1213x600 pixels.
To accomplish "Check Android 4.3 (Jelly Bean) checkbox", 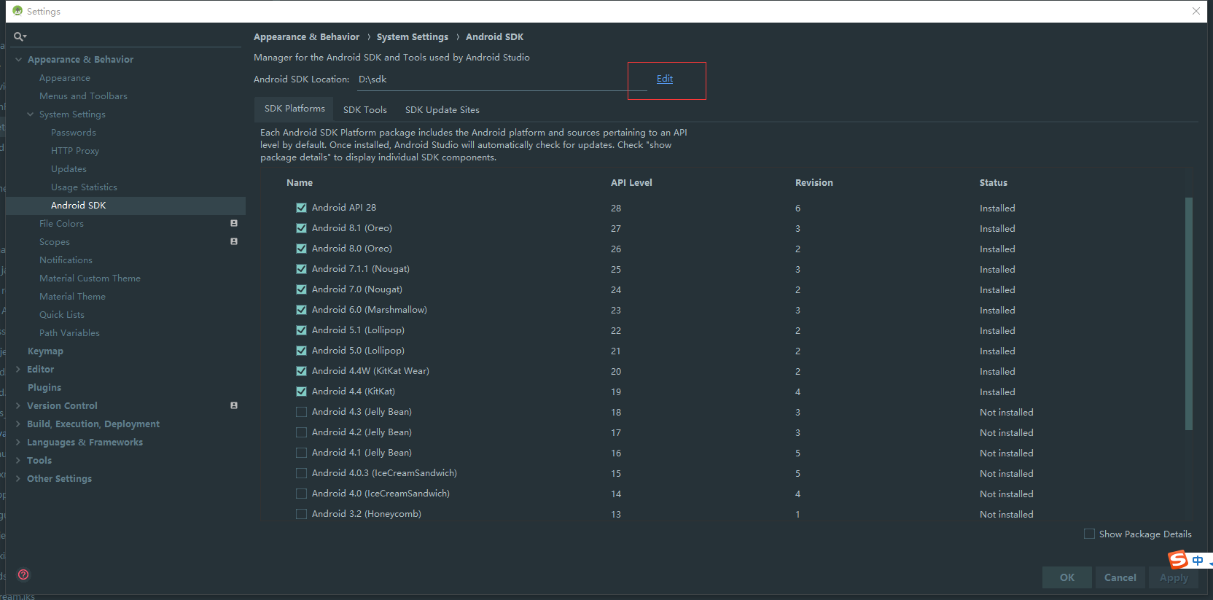I will click(x=301, y=412).
